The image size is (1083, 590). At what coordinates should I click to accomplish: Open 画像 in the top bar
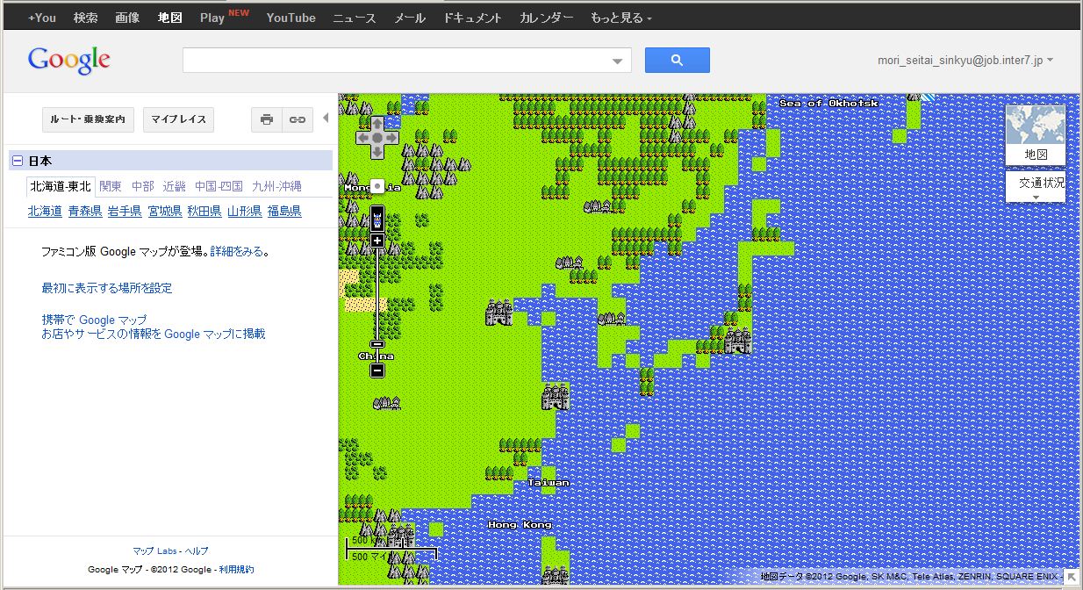coord(127,18)
